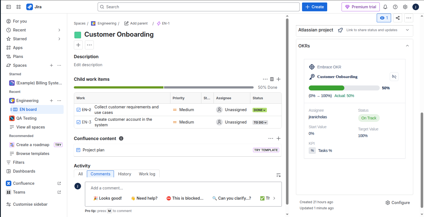Viewport: 424px width, 217px height.
Task: Click the plus next to Engineering space
Action: 51,101
